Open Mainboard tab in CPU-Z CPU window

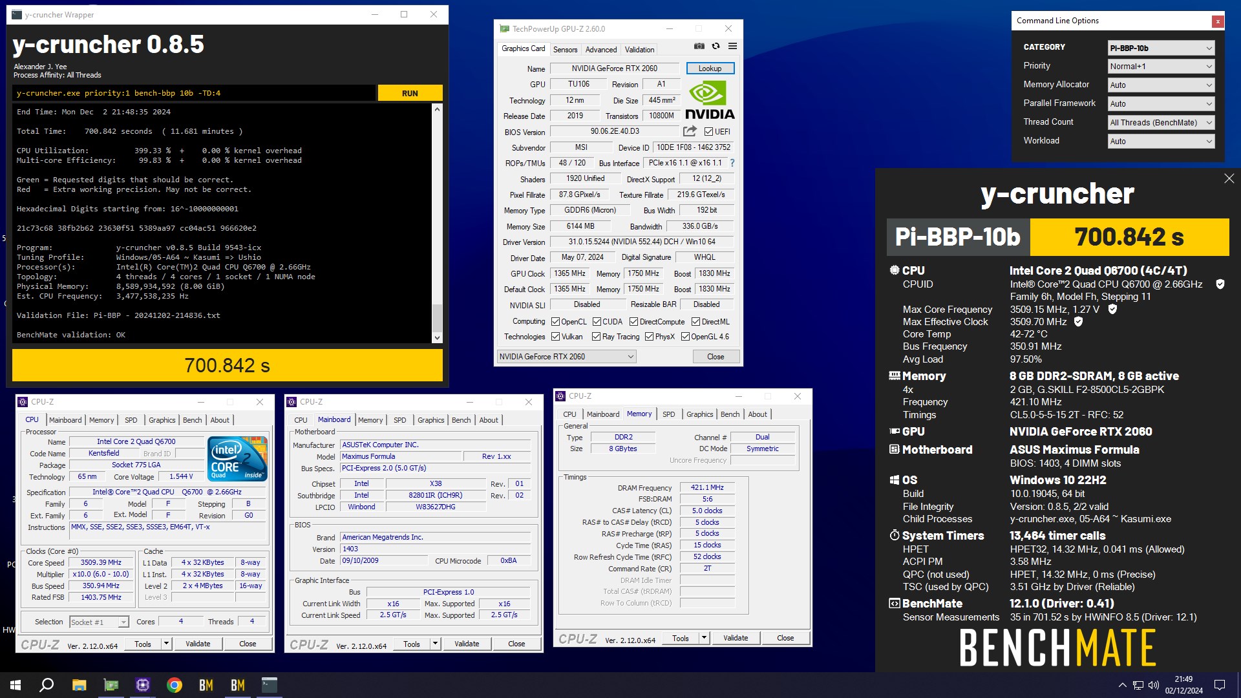pos(65,420)
